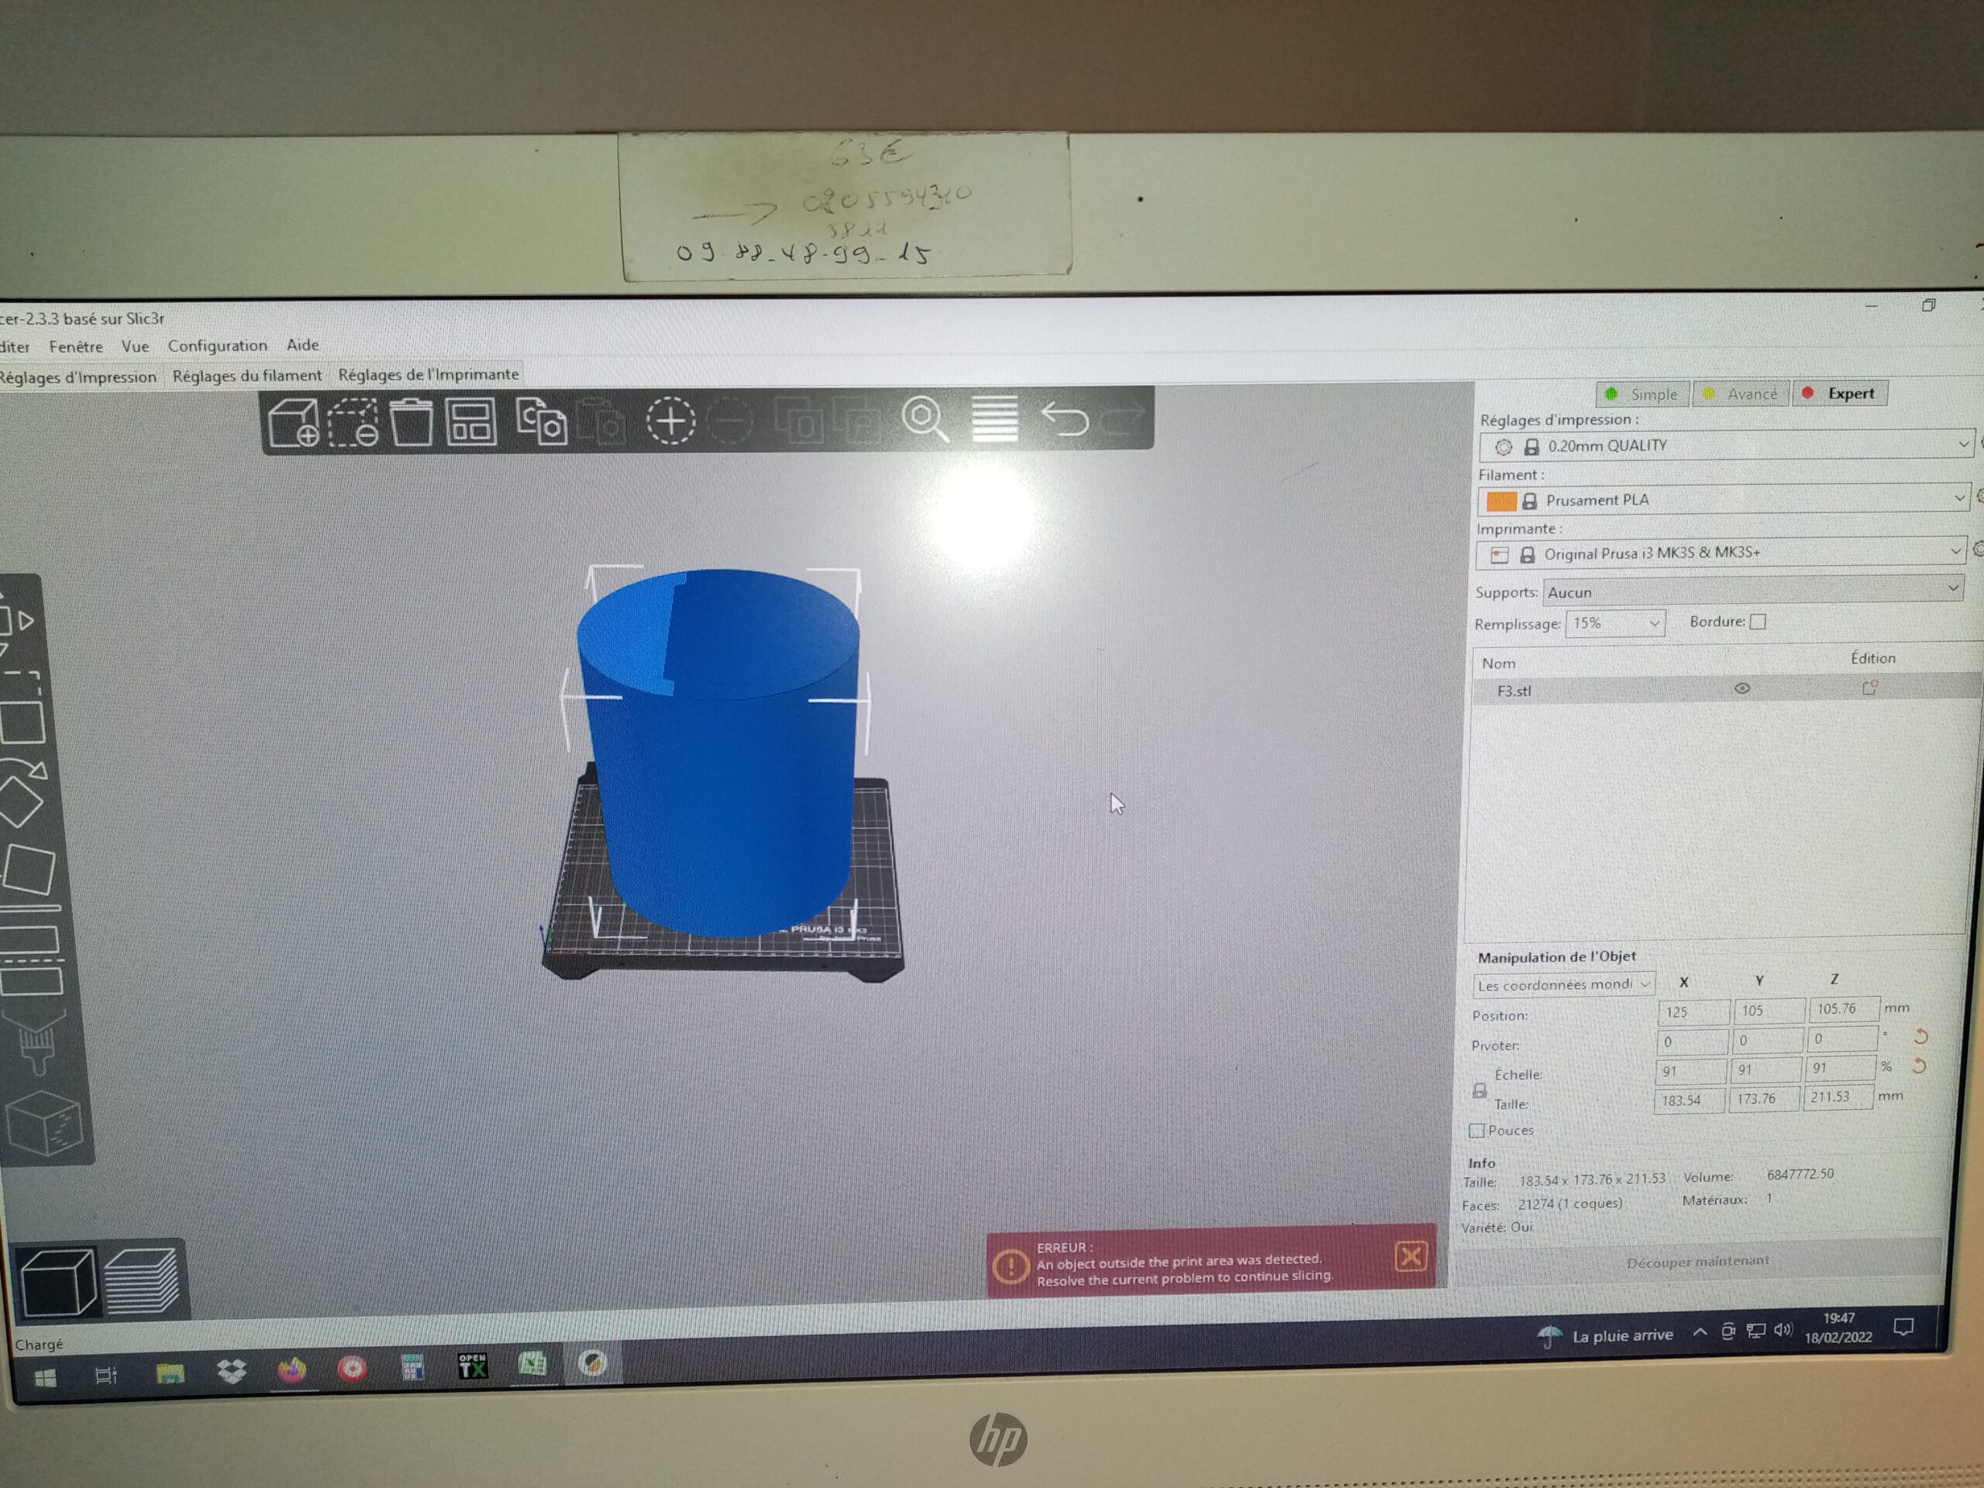This screenshot has width=1984, height=1488.
Task: Toggle visibility eye for F3.stl
Action: point(1742,689)
